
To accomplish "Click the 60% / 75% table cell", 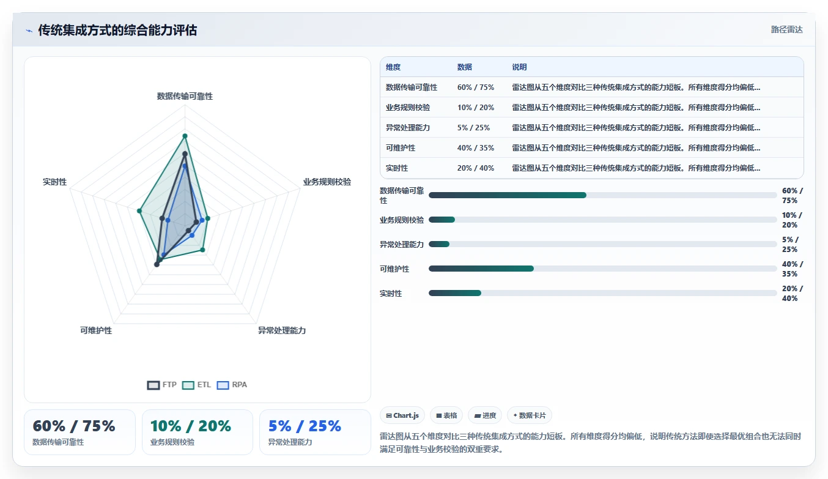I will [476, 87].
